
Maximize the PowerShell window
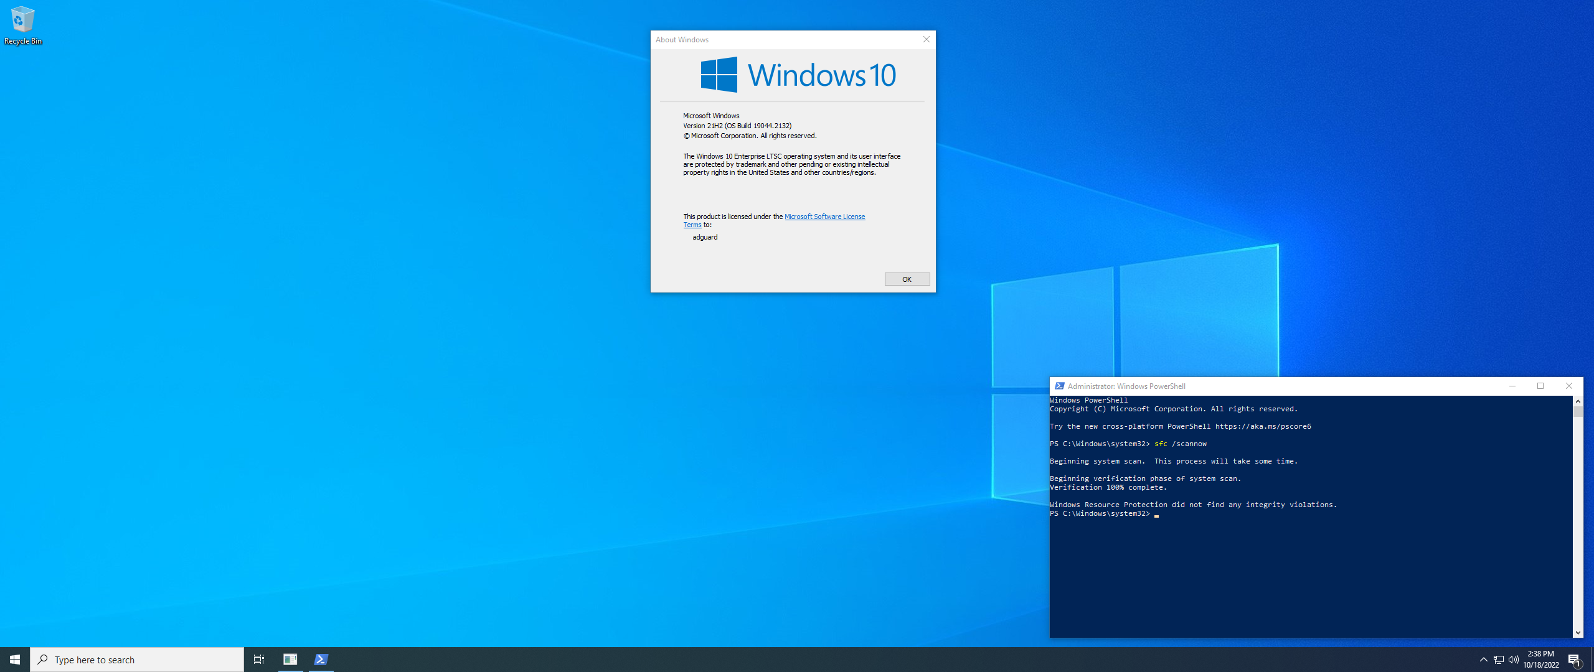pos(1540,386)
